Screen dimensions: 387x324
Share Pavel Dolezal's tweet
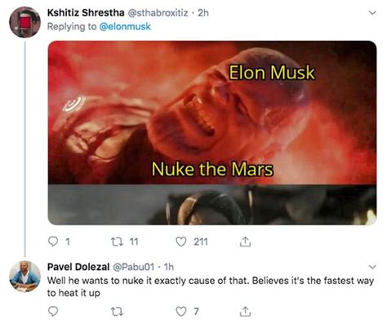(245, 311)
